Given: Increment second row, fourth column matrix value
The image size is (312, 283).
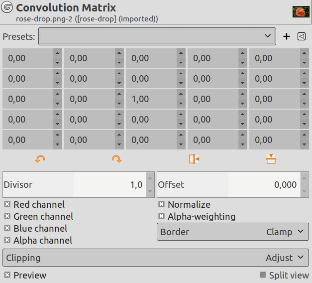Looking at the screenshot, I should coord(242,74).
